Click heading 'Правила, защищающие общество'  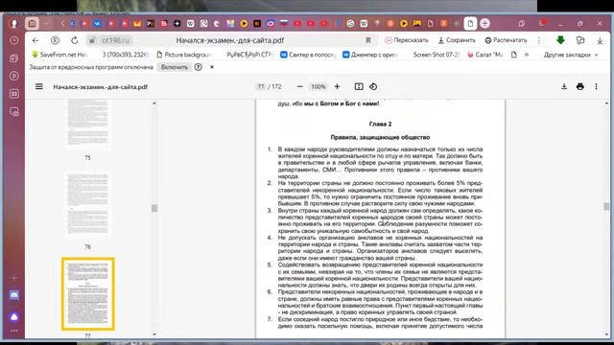(x=380, y=137)
